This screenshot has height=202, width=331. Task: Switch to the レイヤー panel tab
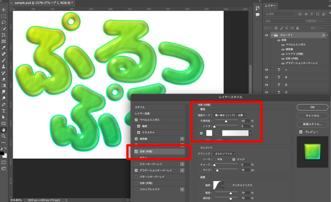pos(270,6)
